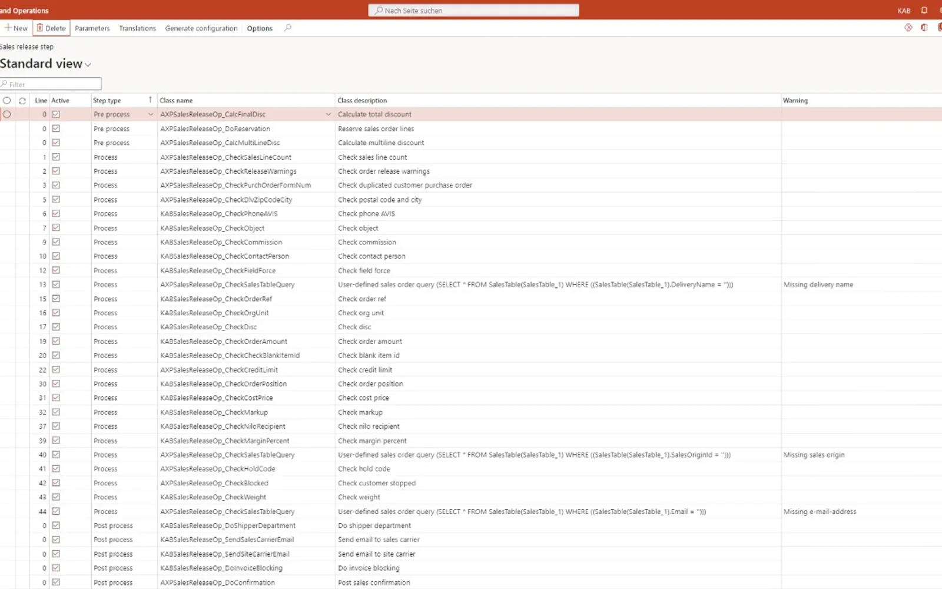Click the 'Sales release step' page caption
The height and width of the screenshot is (589, 942).
[x=26, y=47]
